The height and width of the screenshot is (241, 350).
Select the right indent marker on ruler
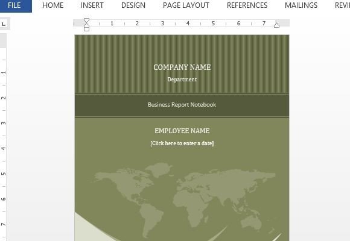point(276,25)
